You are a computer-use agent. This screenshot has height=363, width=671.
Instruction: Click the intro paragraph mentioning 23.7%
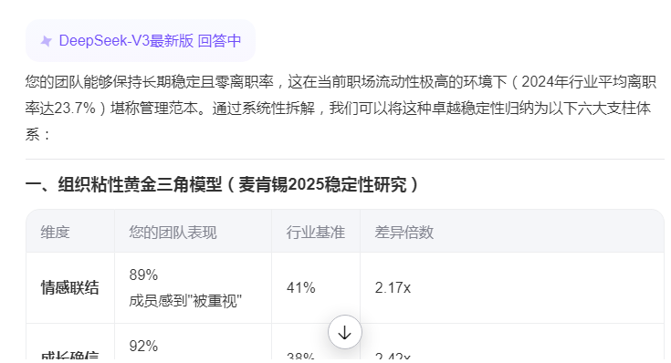click(341, 109)
